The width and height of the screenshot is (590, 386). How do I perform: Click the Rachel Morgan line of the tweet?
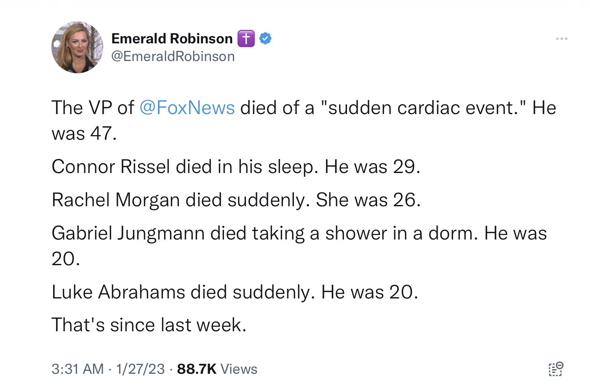coord(236,200)
